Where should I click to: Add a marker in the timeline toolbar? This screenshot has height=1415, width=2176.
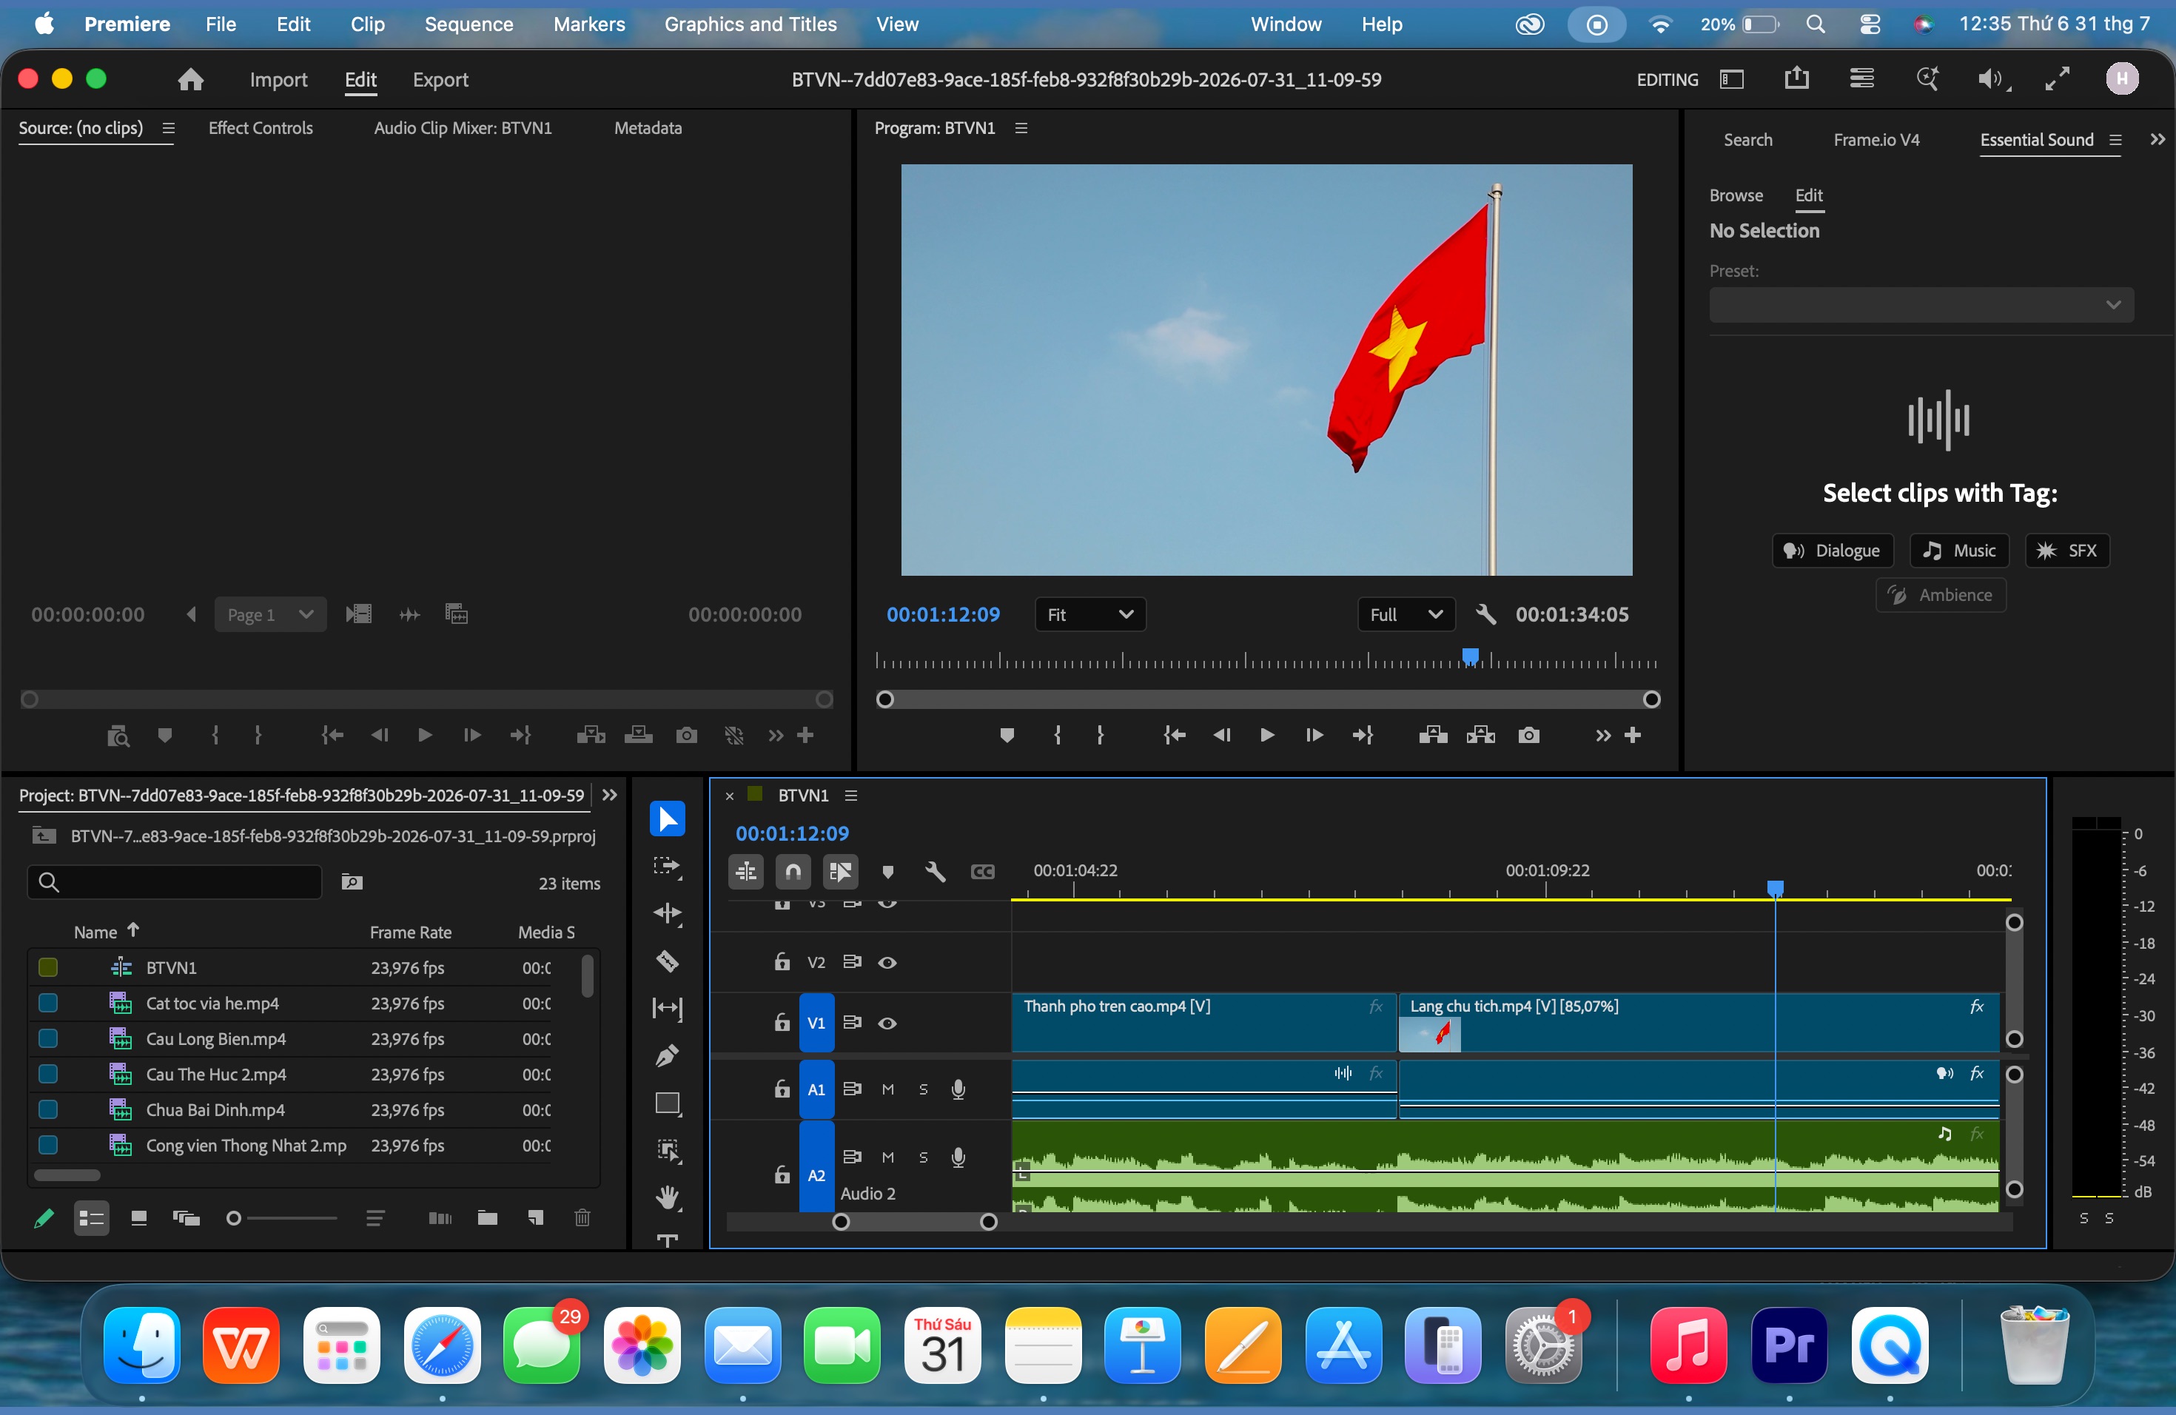click(x=887, y=872)
